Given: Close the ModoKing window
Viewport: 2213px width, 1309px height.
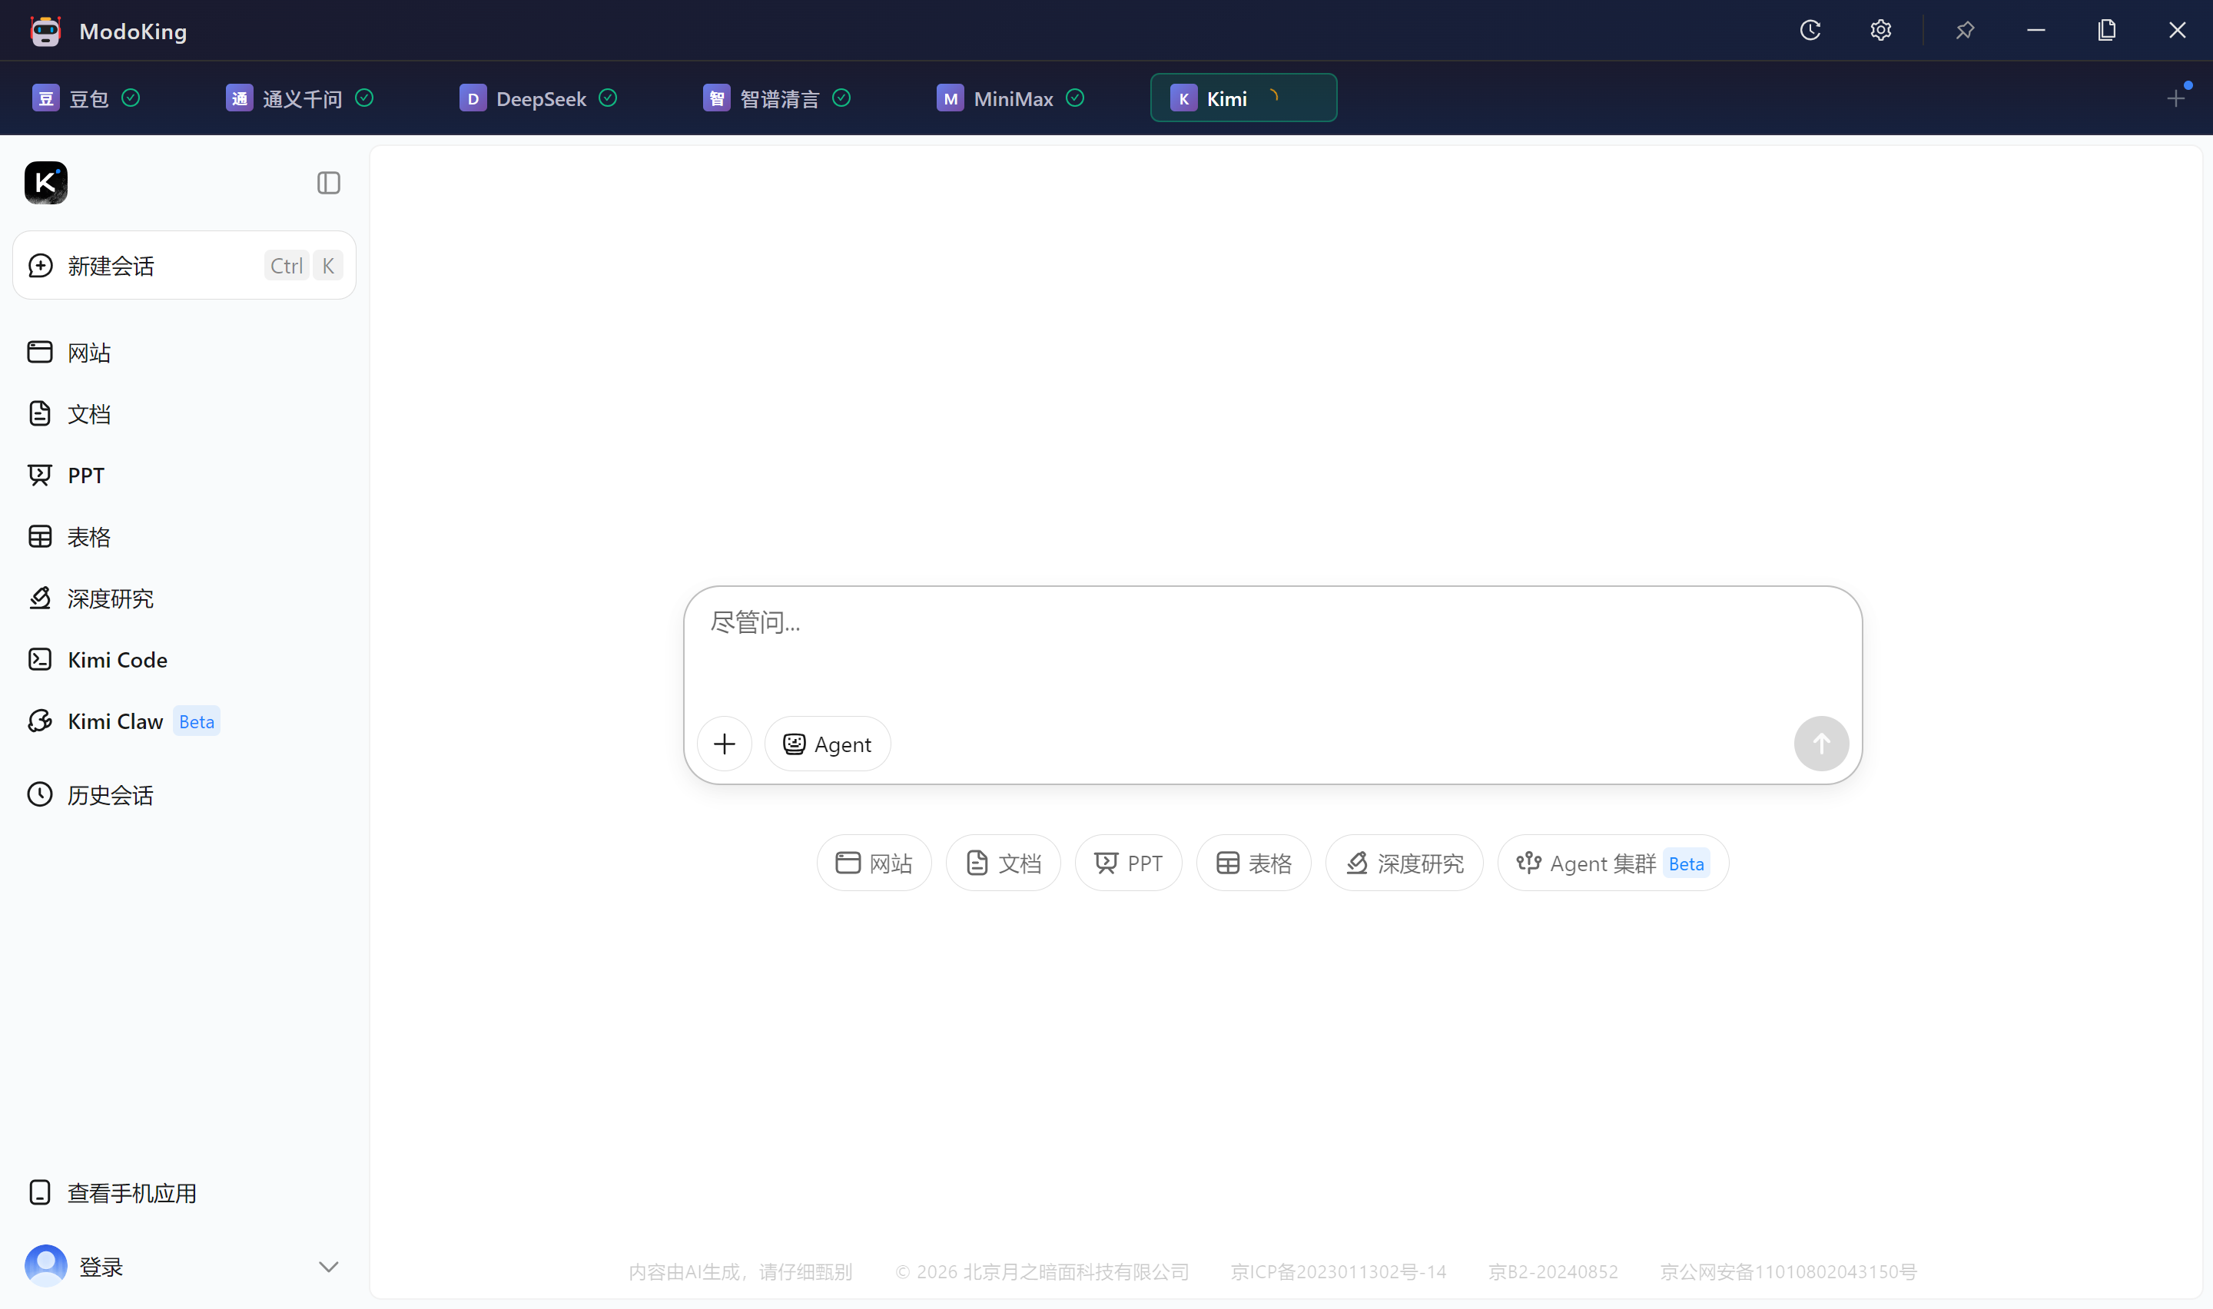Looking at the screenshot, I should (2177, 31).
